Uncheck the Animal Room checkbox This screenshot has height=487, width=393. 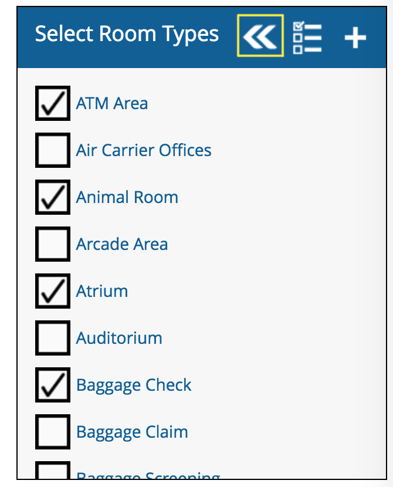tap(53, 197)
